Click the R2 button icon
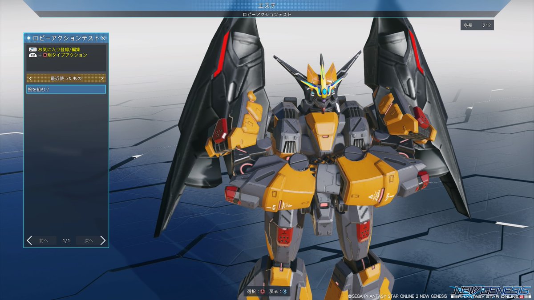The width and height of the screenshot is (534, 300). (32, 55)
